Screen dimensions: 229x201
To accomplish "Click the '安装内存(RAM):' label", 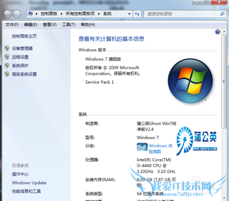I will [x=100, y=180].
